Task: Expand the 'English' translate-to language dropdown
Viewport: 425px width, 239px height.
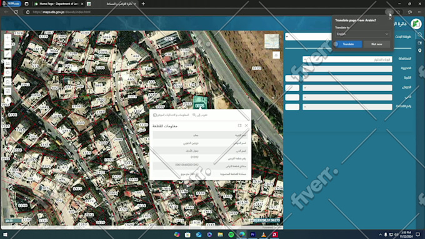Action: (x=362, y=34)
